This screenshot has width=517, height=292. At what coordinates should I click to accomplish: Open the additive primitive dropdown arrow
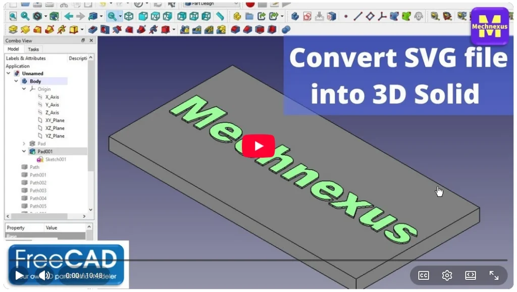point(82,30)
